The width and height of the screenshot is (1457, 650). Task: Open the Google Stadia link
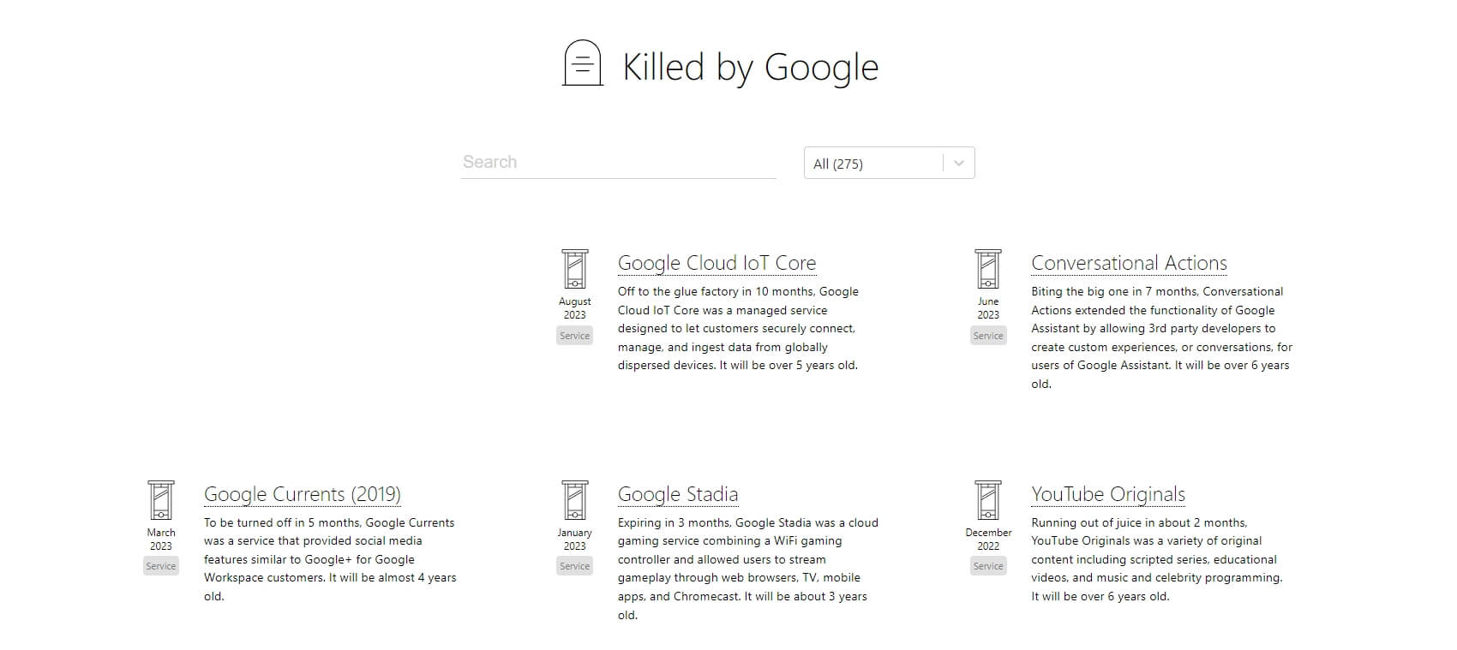(x=677, y=494)
